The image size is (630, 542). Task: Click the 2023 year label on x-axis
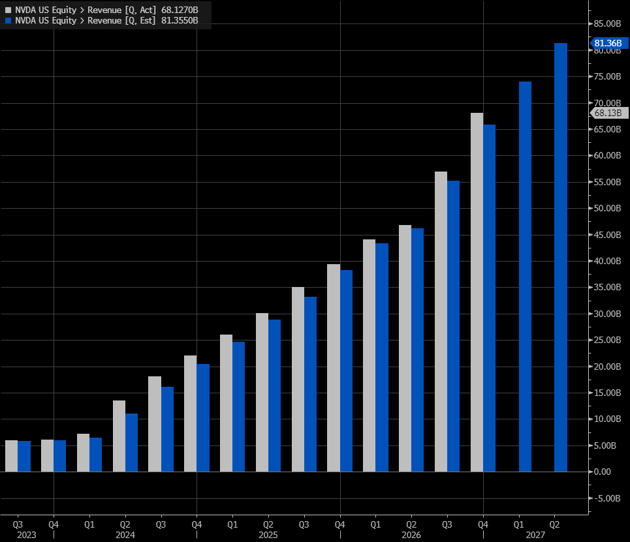pos(27,535)
